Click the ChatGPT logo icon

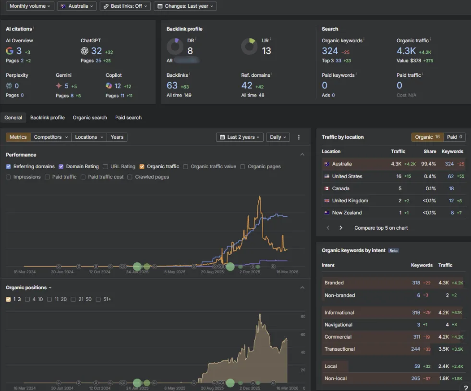85,51
